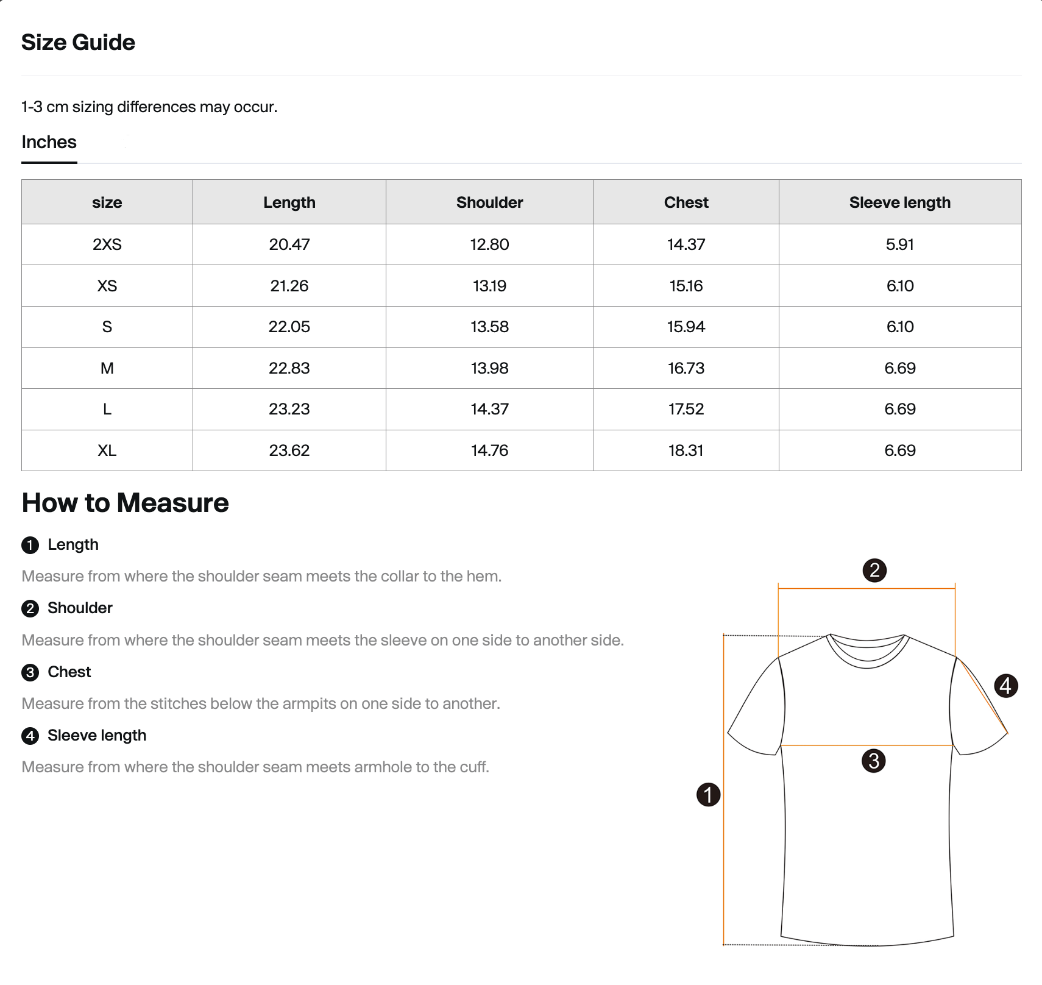Click the Chest column header
Image resolution: width=1042 pixels, height=985 pixels.
tap(686, 202)
